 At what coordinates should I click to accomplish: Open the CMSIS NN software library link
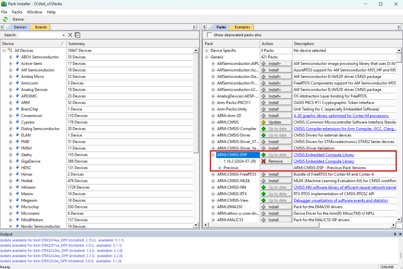click(x=345, y=187)
